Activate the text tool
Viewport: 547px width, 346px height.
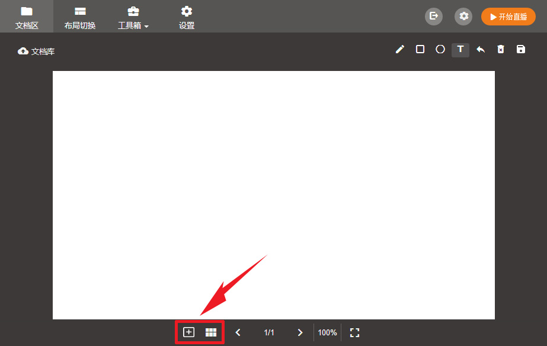click(460, 50)
